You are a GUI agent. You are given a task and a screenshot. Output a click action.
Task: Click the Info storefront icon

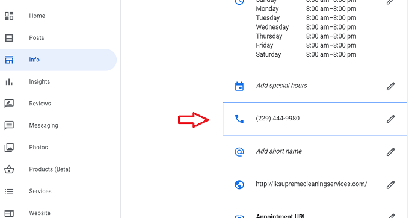click(x=9, y=60)
